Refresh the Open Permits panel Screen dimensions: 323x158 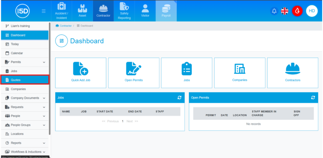pyautogui.click(x=313, y=97)
